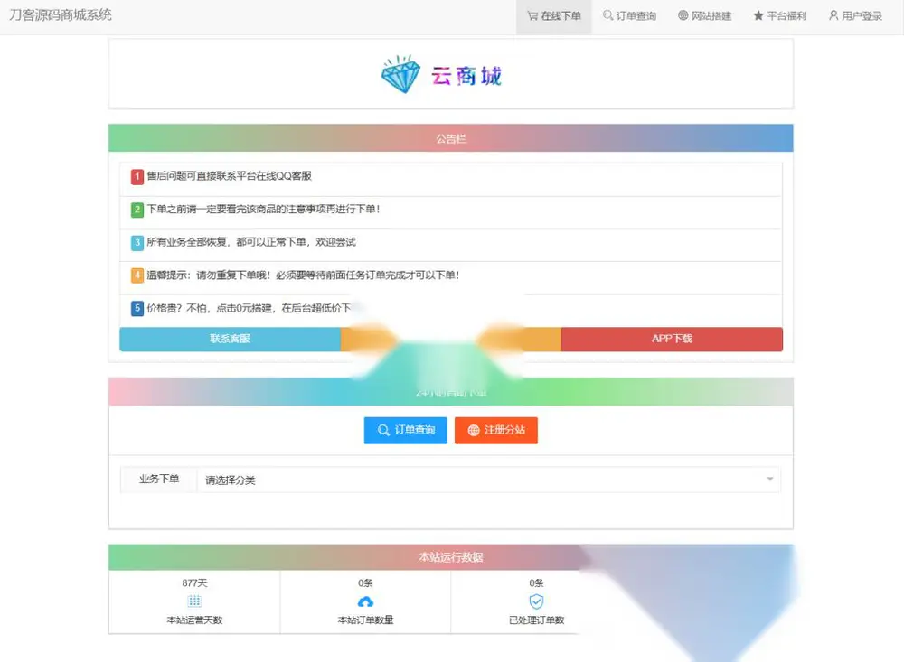This screenshot has height=662, width=904.
Task: Open the 在线下单 nav tab
Action: coord(553,16)
